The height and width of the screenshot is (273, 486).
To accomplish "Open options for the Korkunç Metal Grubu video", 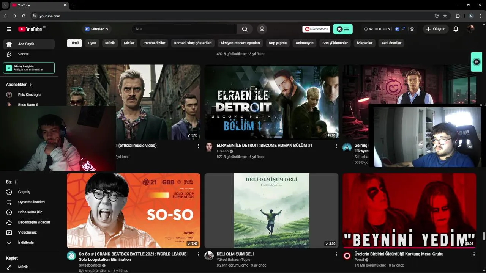I will coord(474,254).
